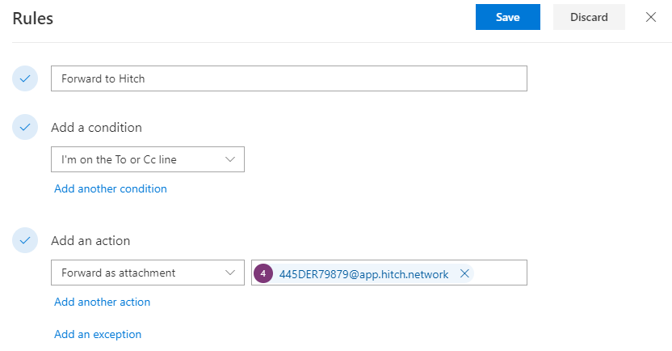Click the 'Rules' heading
Screen dimensions: 672x351
33,19
